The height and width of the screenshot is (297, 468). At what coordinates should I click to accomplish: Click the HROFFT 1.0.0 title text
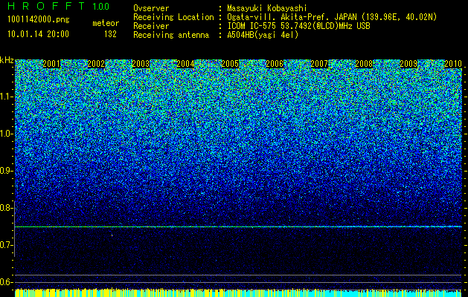tap(59, 6)
